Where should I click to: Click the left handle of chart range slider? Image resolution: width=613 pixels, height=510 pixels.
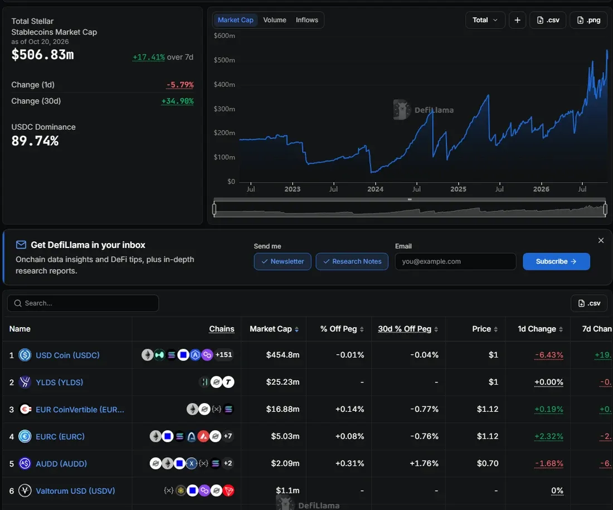pos(214,209)
